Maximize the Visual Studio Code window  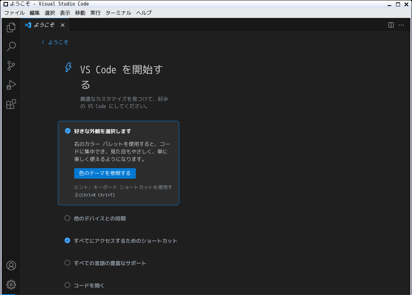398,4
